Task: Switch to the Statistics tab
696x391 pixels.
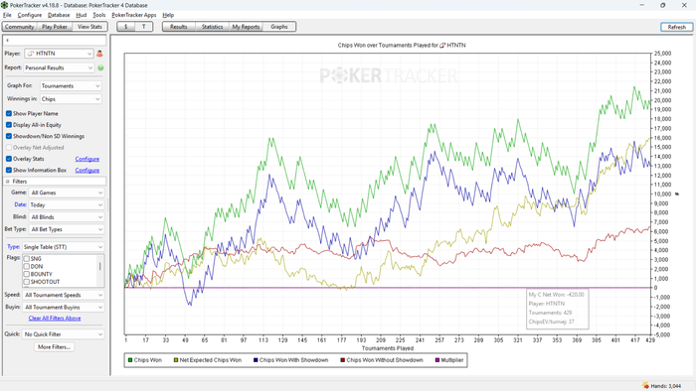Action: [212, 27]
